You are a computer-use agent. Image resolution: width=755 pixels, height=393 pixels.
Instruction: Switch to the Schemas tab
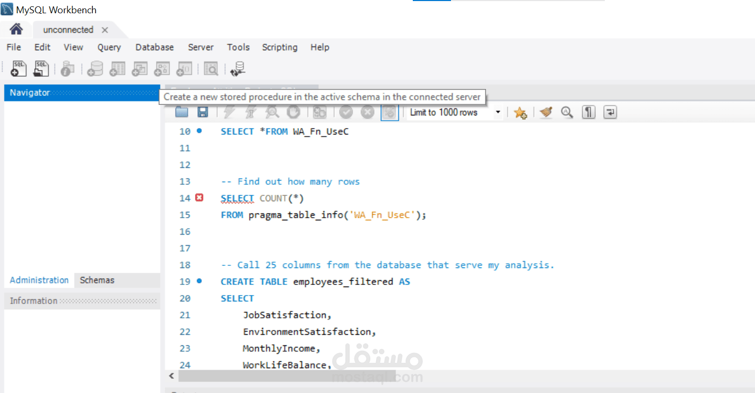coord(97,280)
